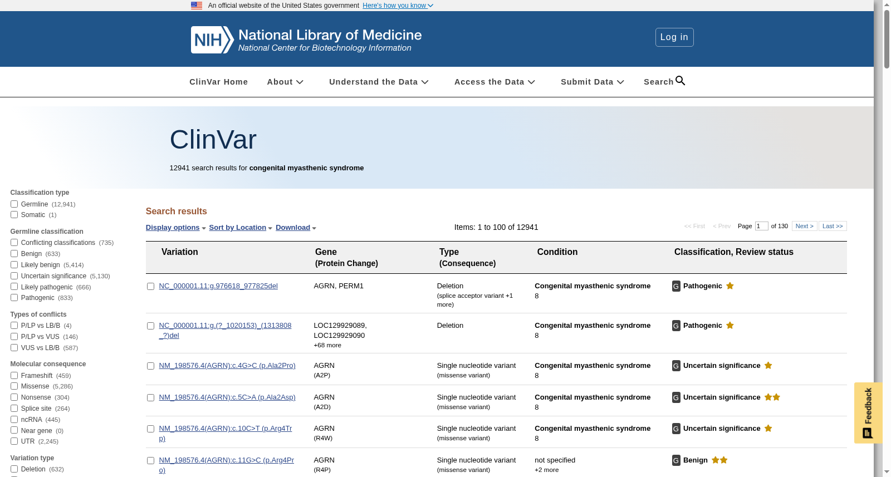This screenshot has width=891, height=477.
Task: Click the '+68 more' genes text
Action: [x=327, y=346]
